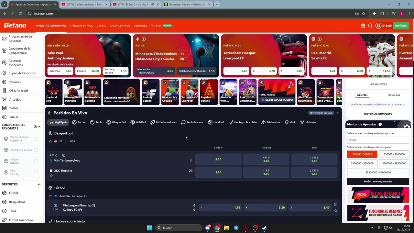The width and height of the screenshot is (414, 233).
Task: Tick the LaLiga España favorite checkbox
Action: [x=36, y=161]
